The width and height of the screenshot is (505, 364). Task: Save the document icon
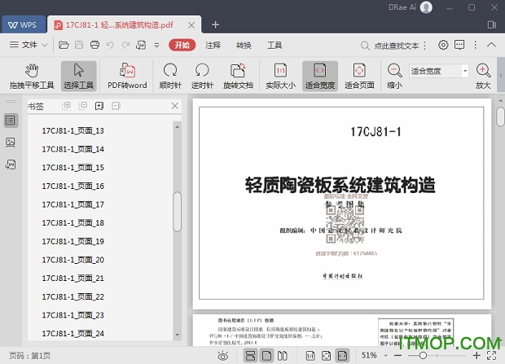point(79,45)
